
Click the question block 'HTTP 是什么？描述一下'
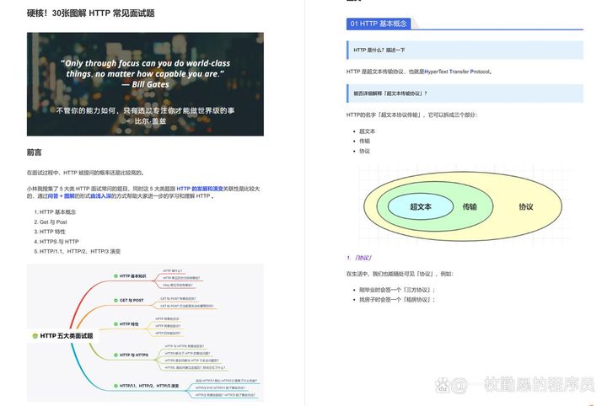[x=465, y=50]
